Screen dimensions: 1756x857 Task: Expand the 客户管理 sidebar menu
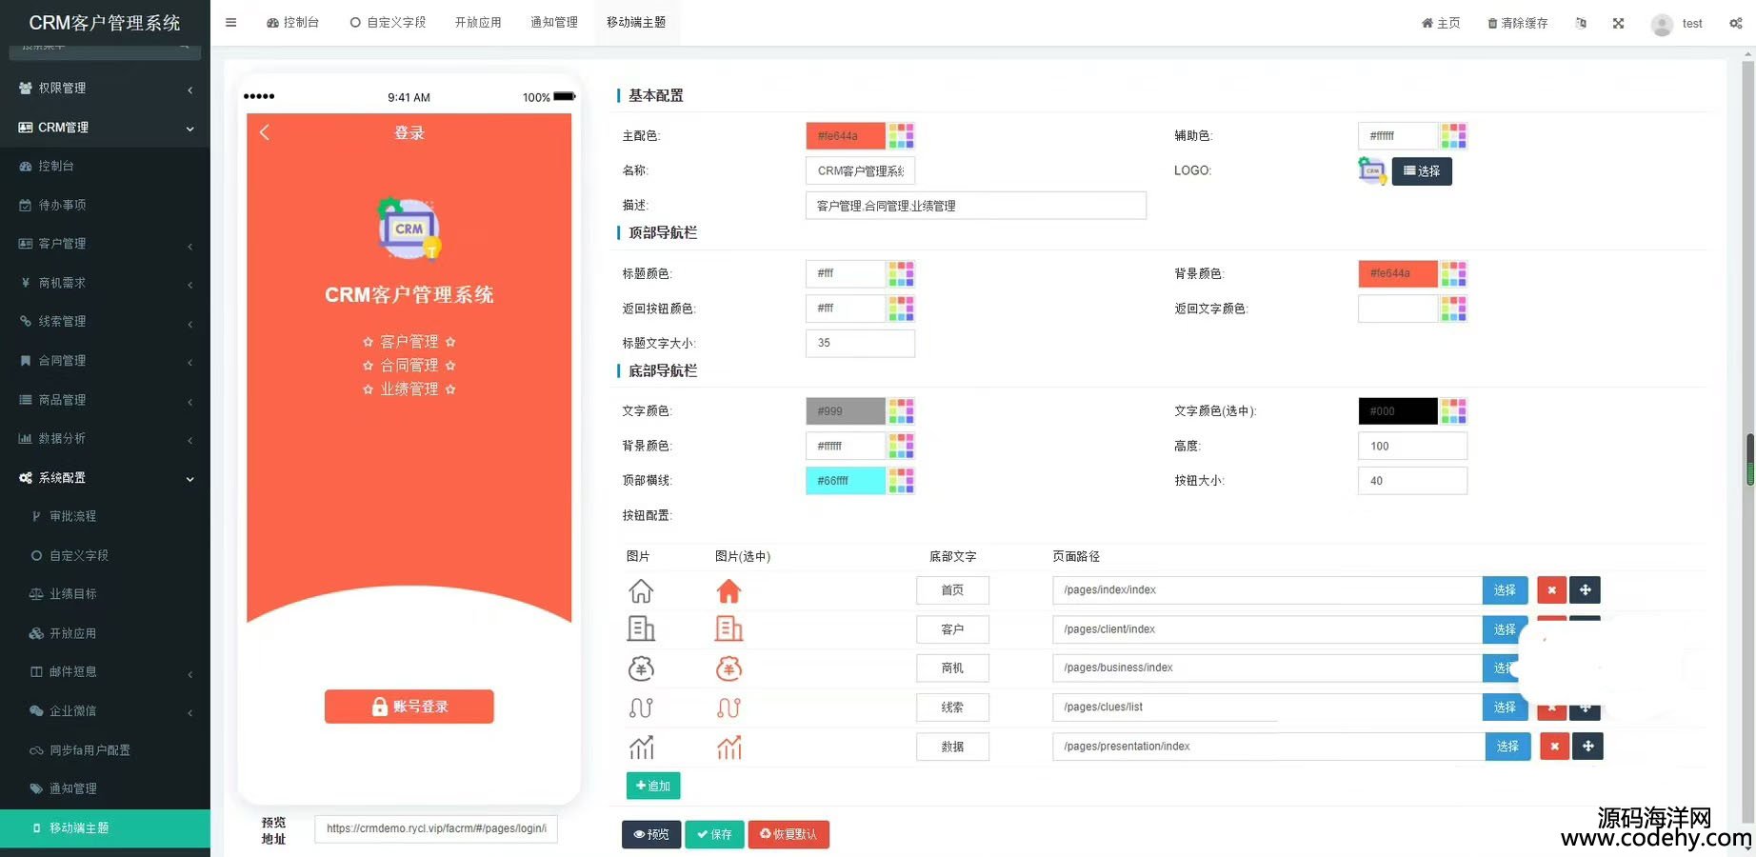tap(105, 244)
